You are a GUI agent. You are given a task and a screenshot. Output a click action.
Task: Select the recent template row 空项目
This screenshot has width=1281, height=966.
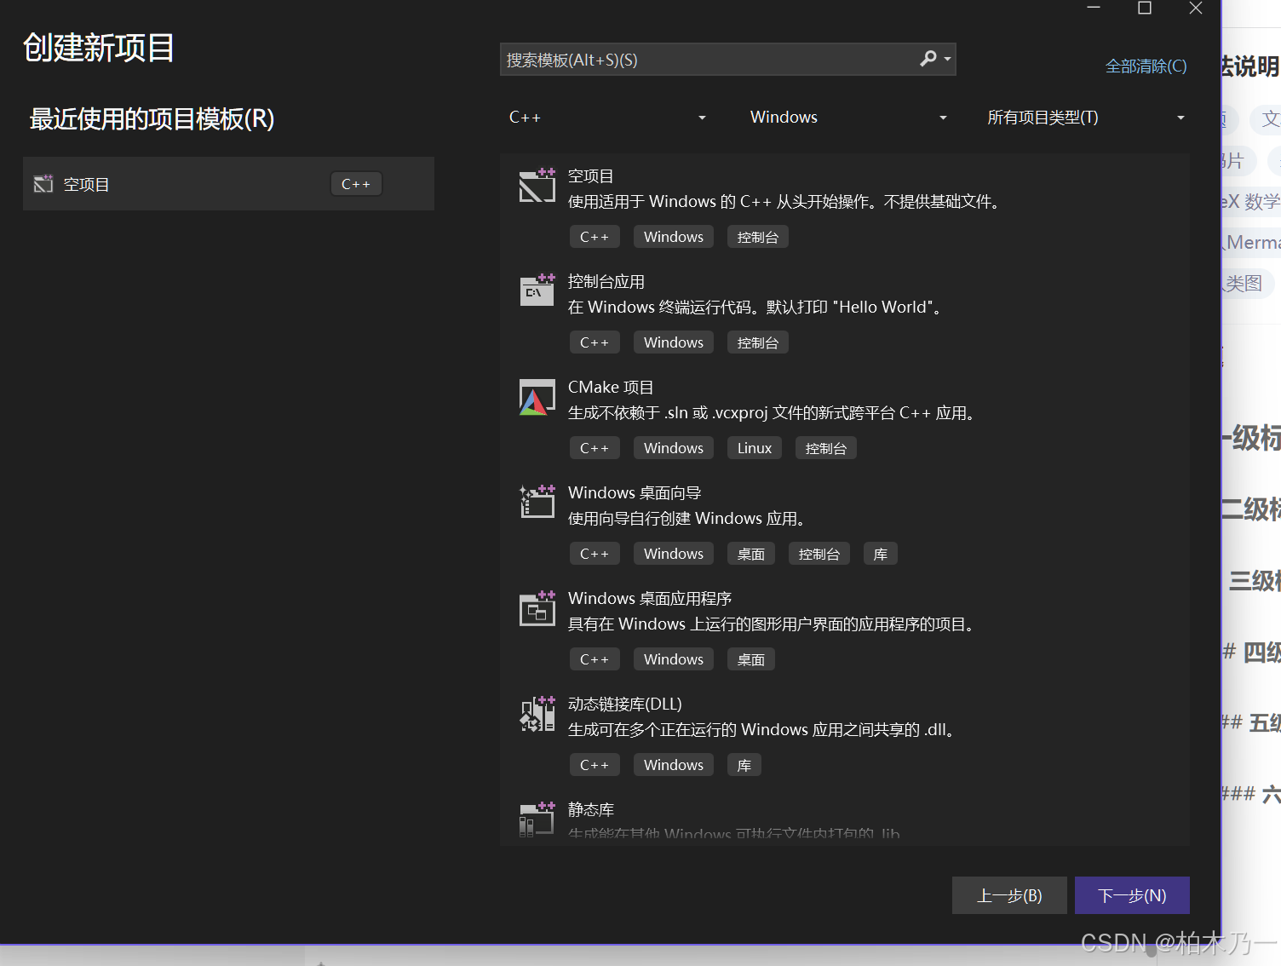point(228,184)
